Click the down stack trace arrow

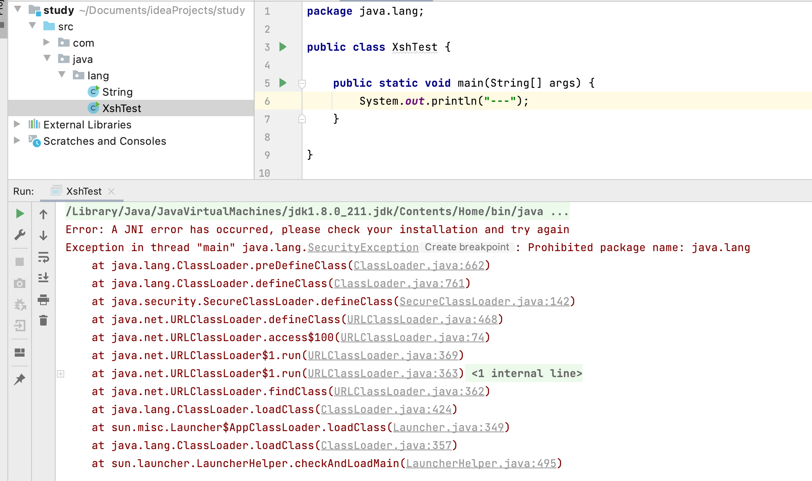(x=43, y=236)
